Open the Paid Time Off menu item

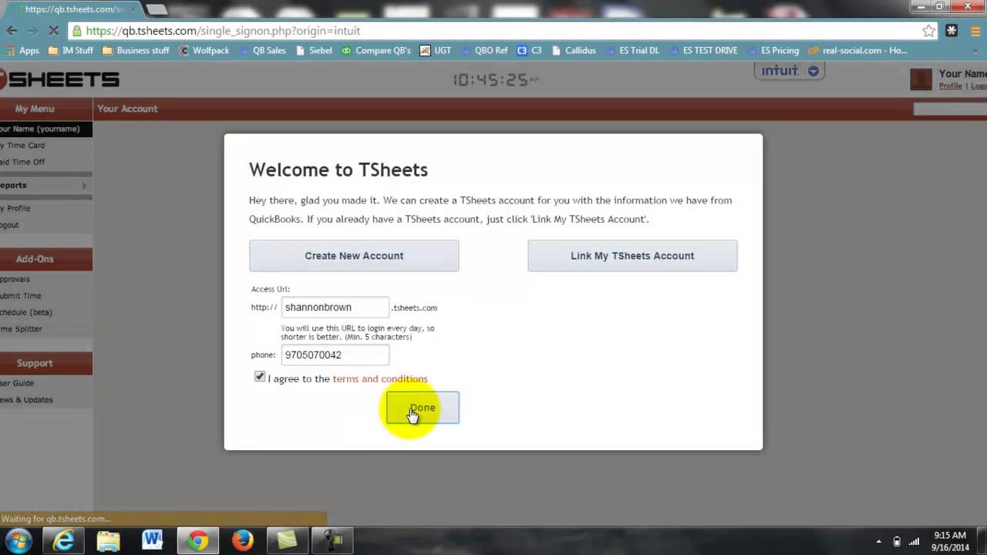[23, 162]
